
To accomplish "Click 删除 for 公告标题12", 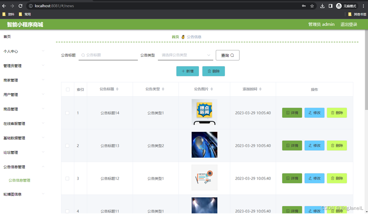I will 337,178.
